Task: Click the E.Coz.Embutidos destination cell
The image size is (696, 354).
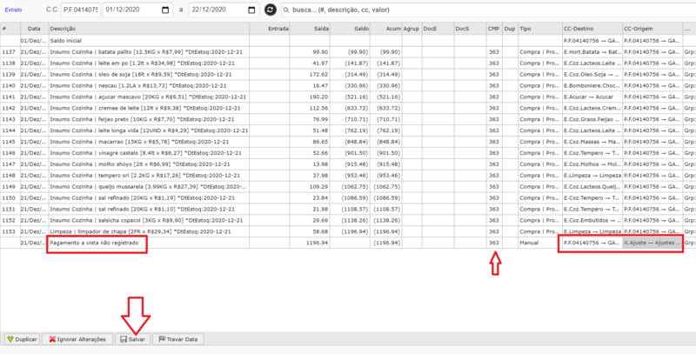Action: coord(592,220)
